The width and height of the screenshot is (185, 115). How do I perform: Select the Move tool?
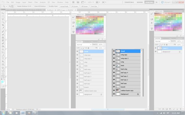[3, 13]
